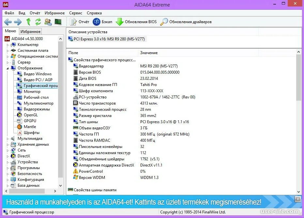304x218 pixels.
Task: Click the orange Mantle icon
Action: tap(19, 127)
